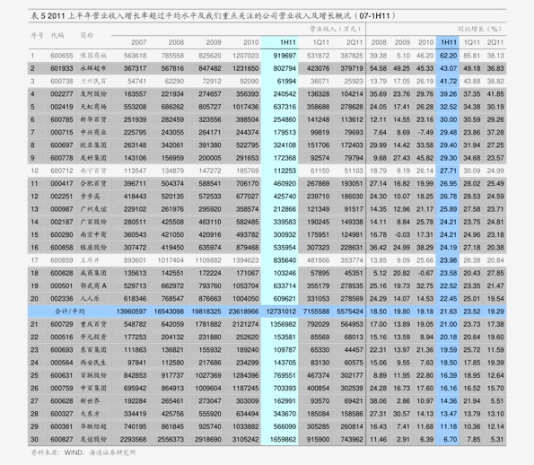Click stock code 600827 in row 30
The width and height of the screenshot is (534, 465).
coord(62,440)
